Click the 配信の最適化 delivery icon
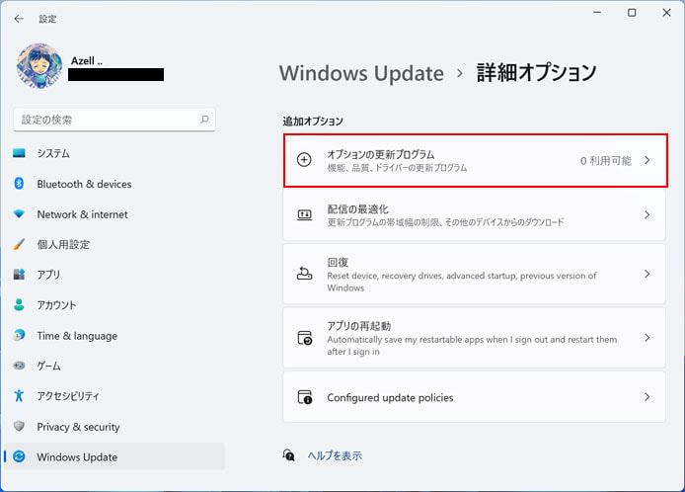The height and width of the screenshot is (492, 685). tap(304, 214)
